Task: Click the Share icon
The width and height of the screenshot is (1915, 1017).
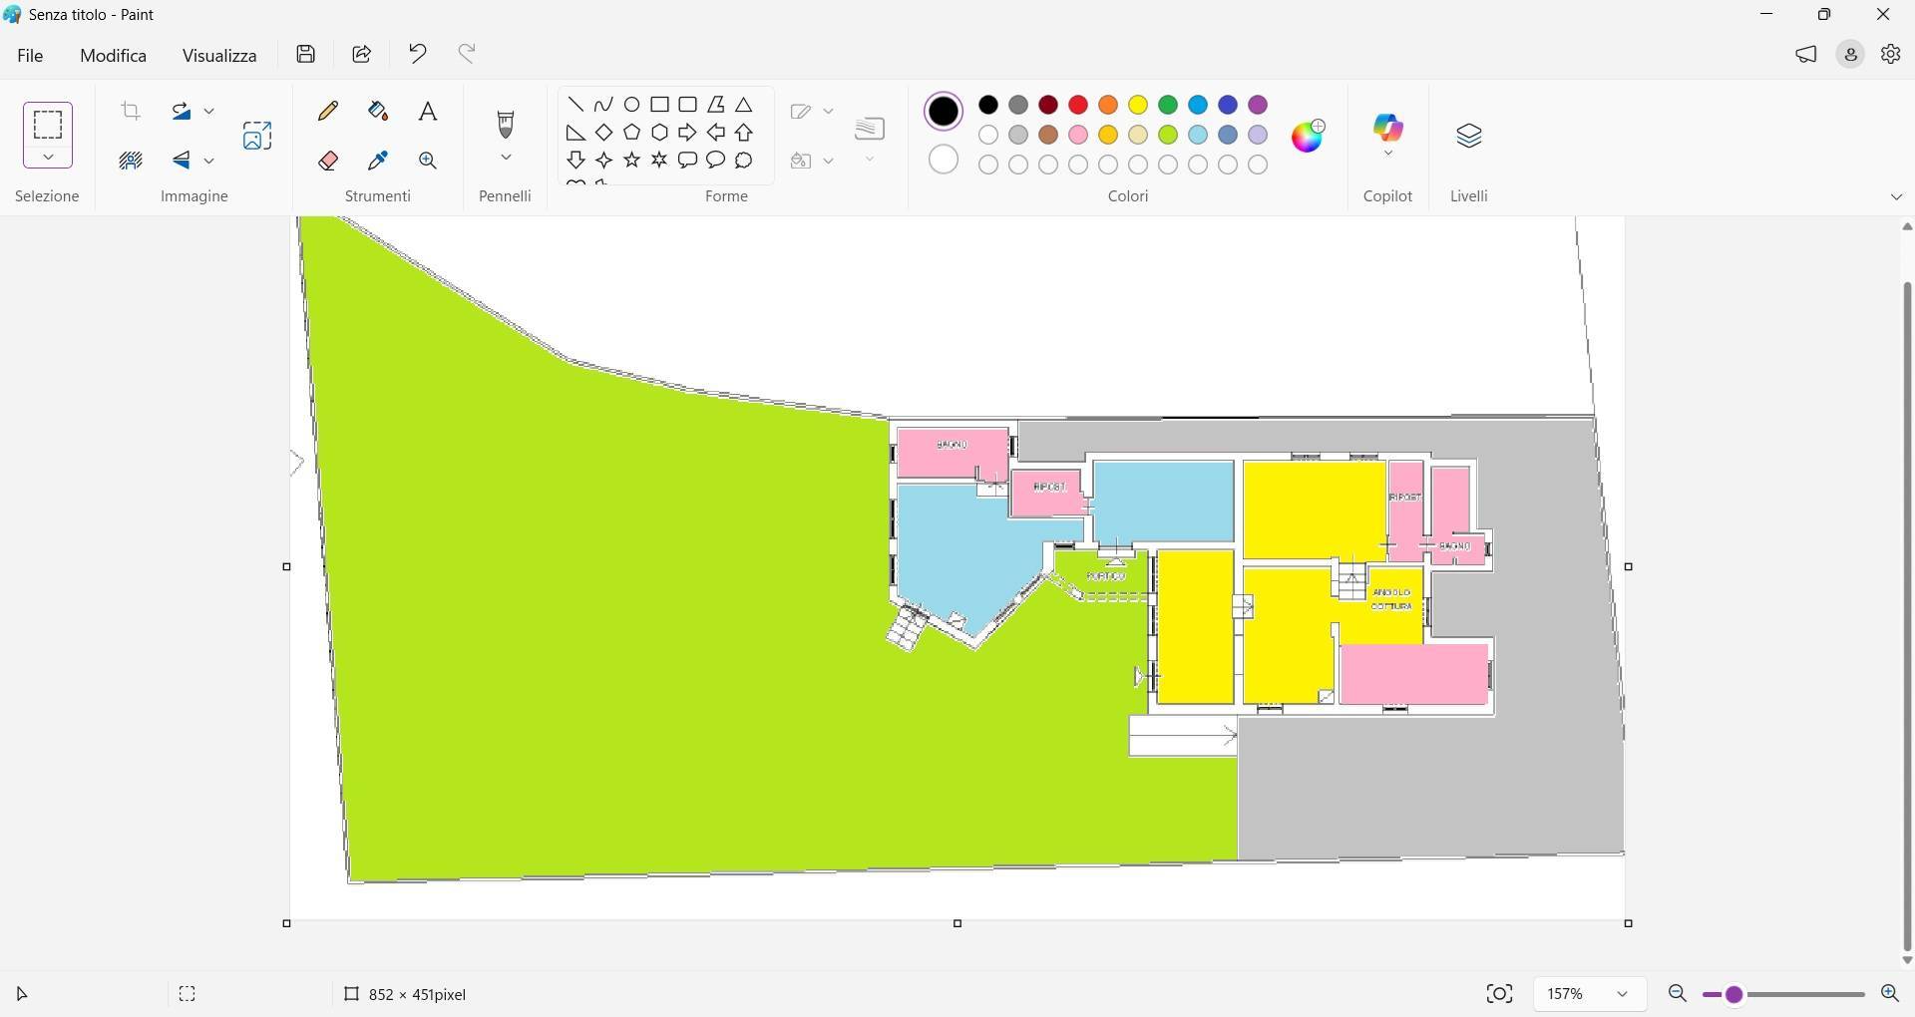Action: pos(362,54)
